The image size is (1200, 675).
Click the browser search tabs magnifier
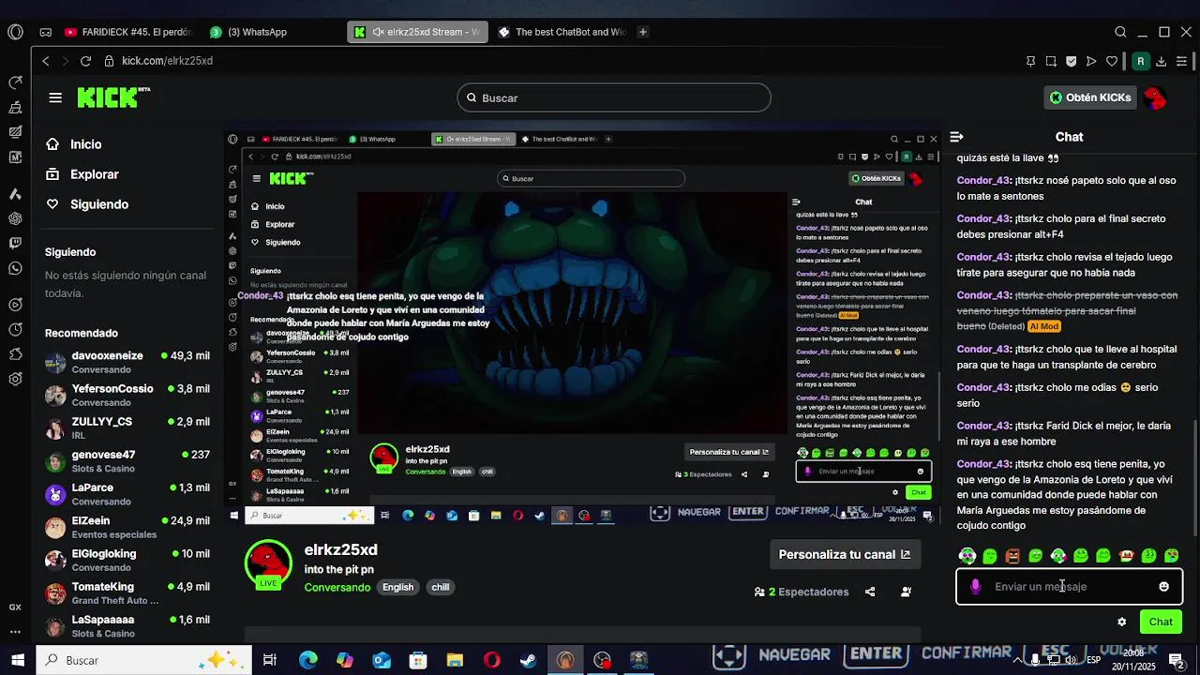coord(1120,32)
